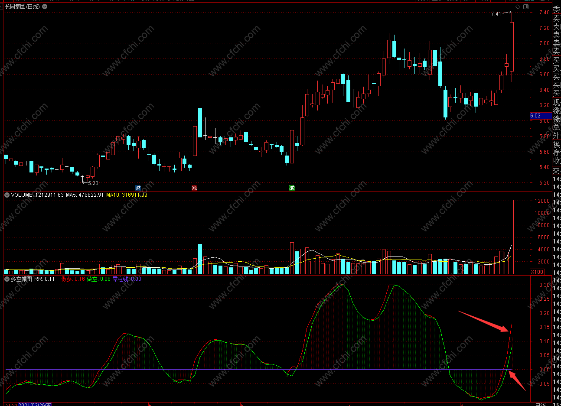Screen dimensions: 561x406
Task: Click the 多空幅图 indicator name
Action: (x=21, y=279)
